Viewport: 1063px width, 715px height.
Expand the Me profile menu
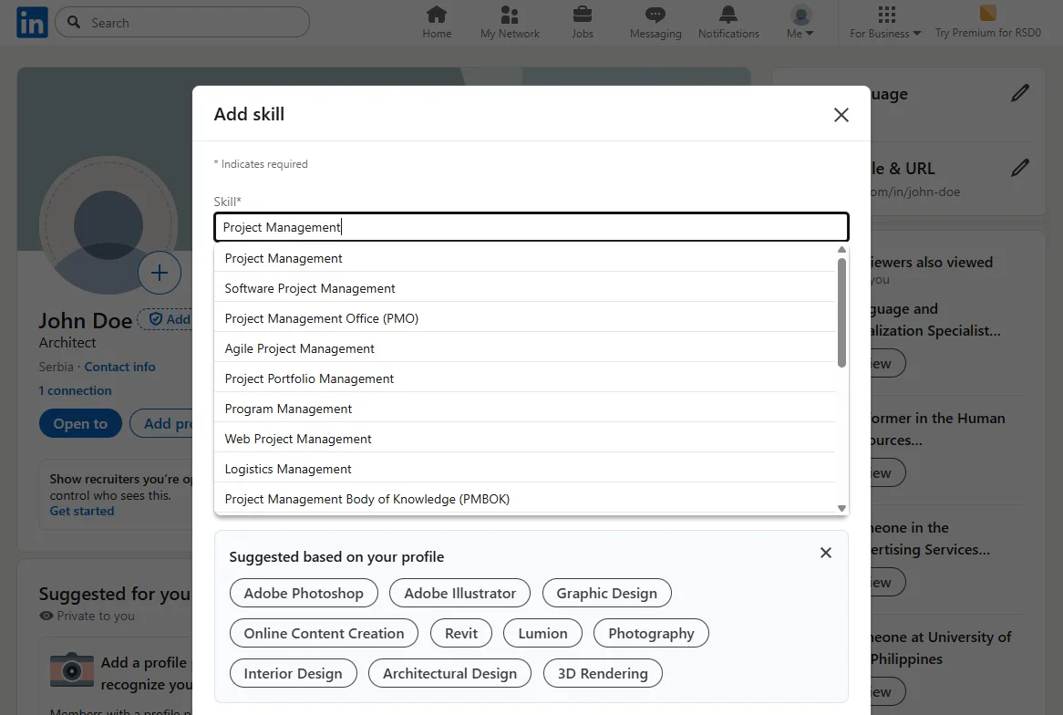(800, 23)
